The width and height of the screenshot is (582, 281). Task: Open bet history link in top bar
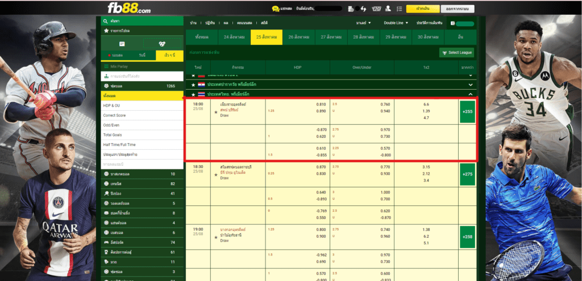[x=429, y=23]
